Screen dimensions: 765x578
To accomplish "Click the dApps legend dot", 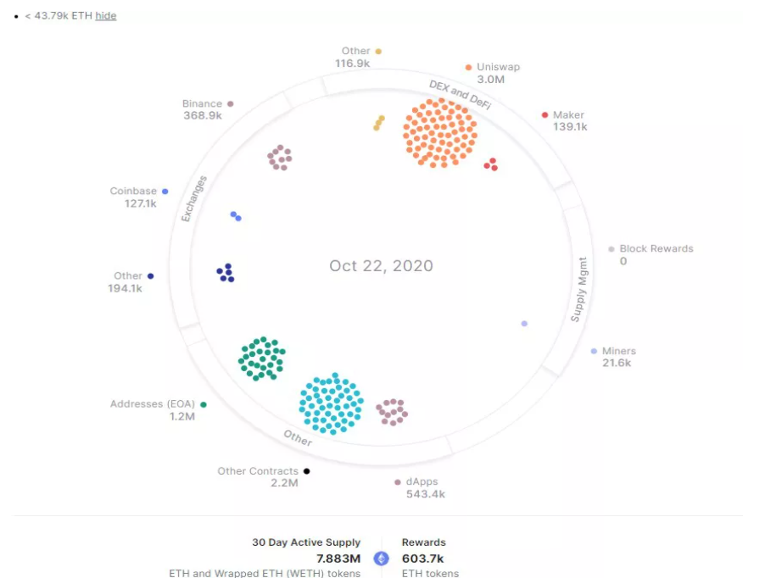I will pos(398,482).
